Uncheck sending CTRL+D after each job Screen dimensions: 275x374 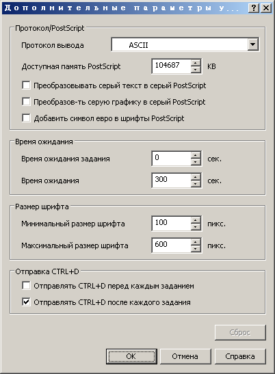26,302
